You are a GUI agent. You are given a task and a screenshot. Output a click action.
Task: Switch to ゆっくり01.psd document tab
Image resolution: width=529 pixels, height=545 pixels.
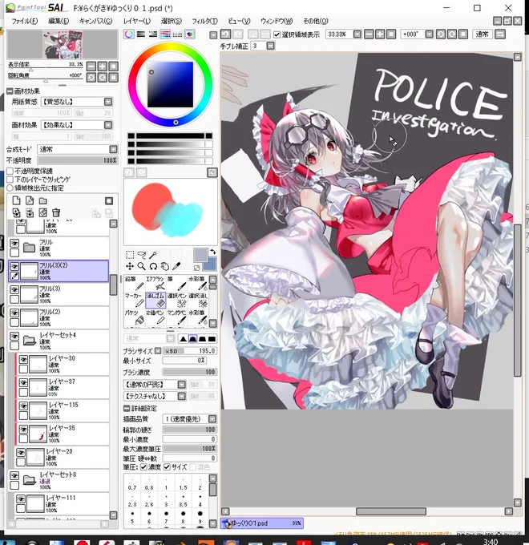(x=261, y=523)
